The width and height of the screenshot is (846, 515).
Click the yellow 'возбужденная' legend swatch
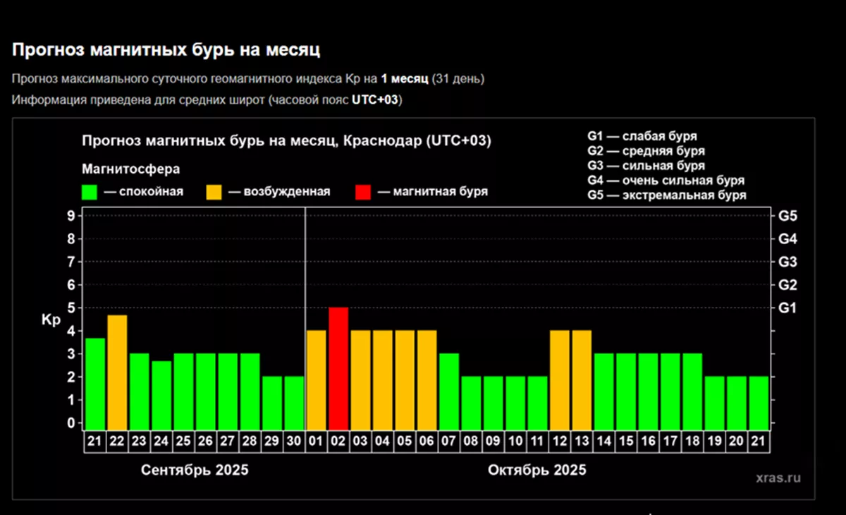coord(215,192)
